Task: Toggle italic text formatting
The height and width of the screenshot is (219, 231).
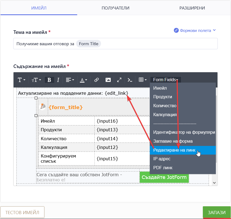Action: pos(58,80)
